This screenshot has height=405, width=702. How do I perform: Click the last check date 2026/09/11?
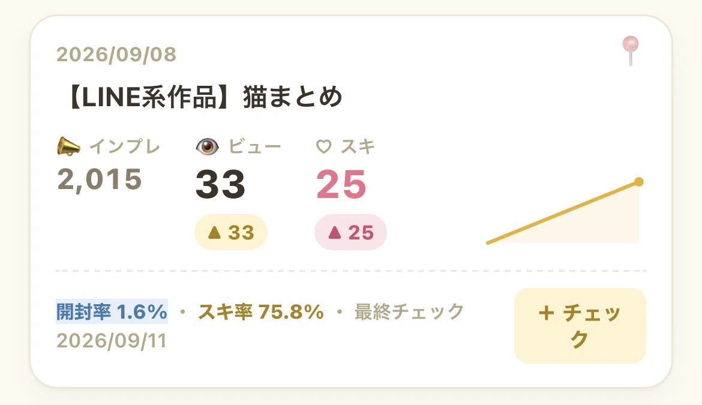112,341
